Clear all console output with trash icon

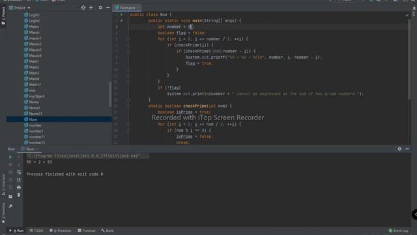[19, 195]
